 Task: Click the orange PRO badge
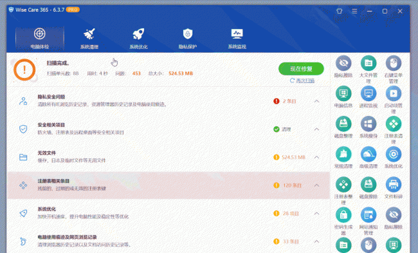point(73,10)
